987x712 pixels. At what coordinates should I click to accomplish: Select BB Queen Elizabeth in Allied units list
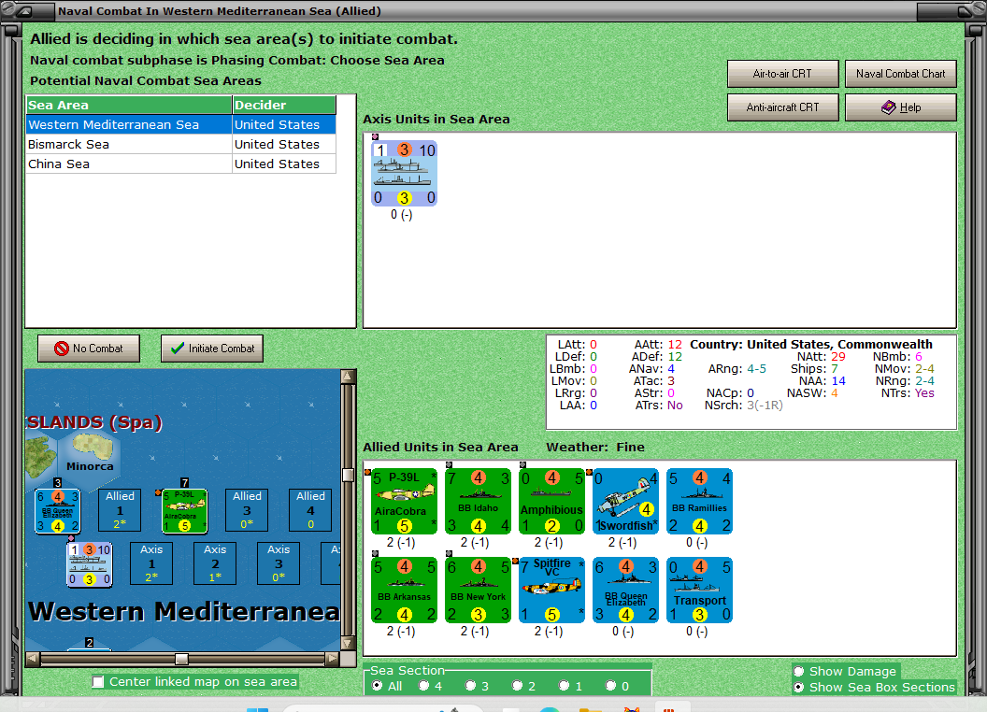pyautogui.click(x=625, y=590)
